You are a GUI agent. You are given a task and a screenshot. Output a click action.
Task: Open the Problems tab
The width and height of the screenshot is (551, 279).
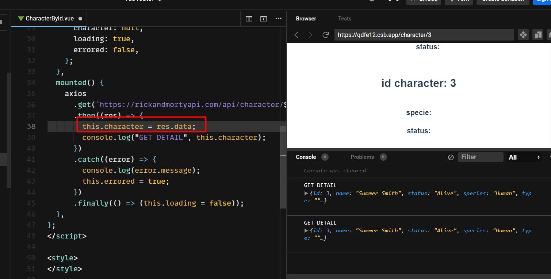click(x=362, y=157)
